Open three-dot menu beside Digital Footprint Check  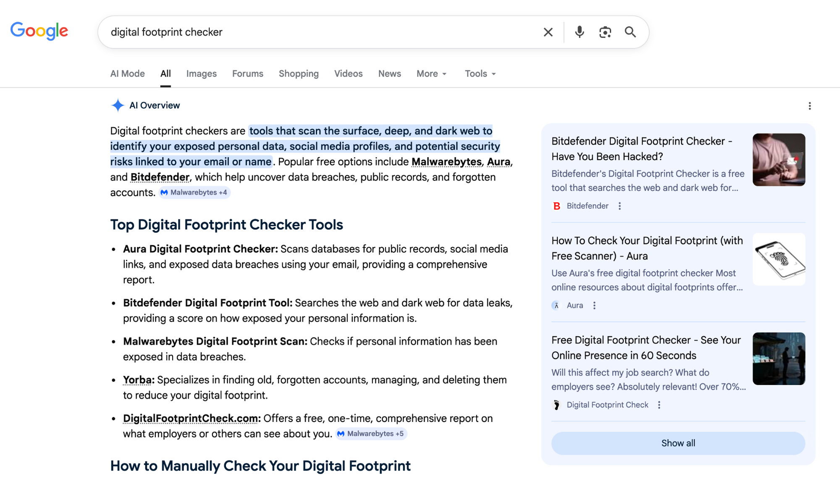pyautogui.click(x=659, y=405)
